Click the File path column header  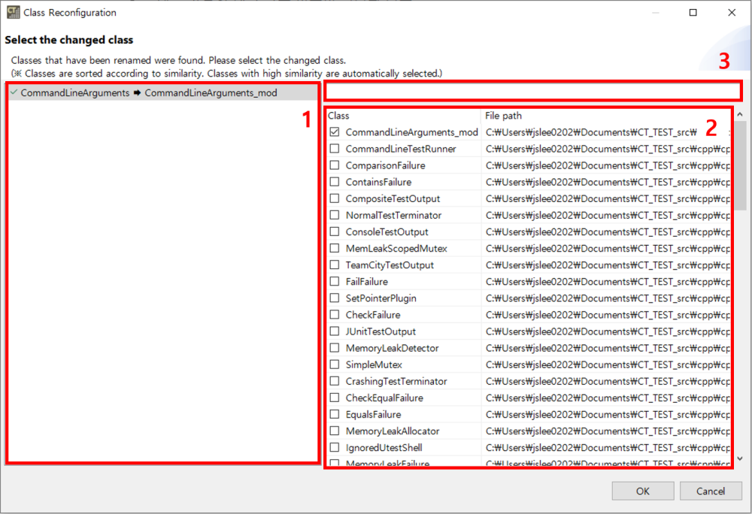click(605, 116)
